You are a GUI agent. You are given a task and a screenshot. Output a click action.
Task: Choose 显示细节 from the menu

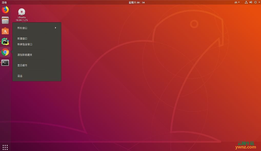click(37, 66)
